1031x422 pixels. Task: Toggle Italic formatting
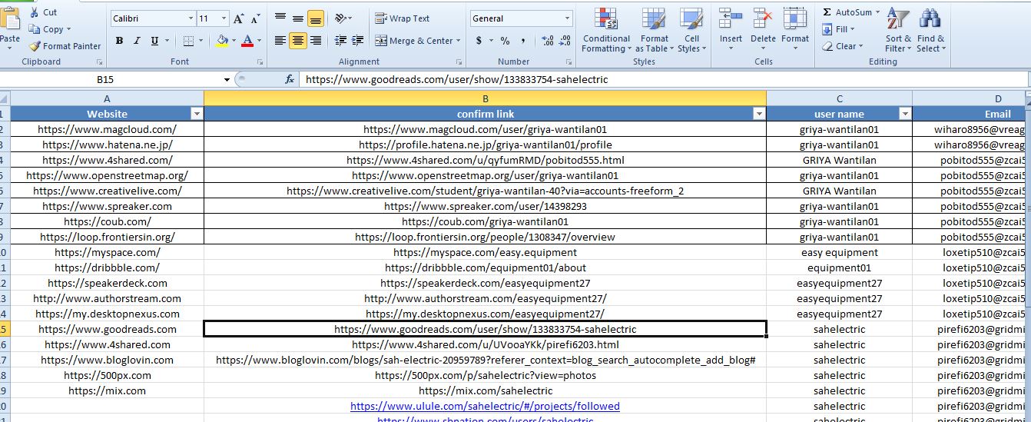point(138,41)
